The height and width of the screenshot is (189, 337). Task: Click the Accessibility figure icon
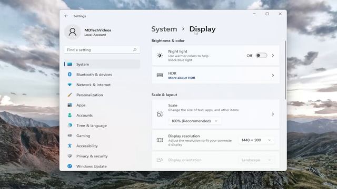pos(70,146)
